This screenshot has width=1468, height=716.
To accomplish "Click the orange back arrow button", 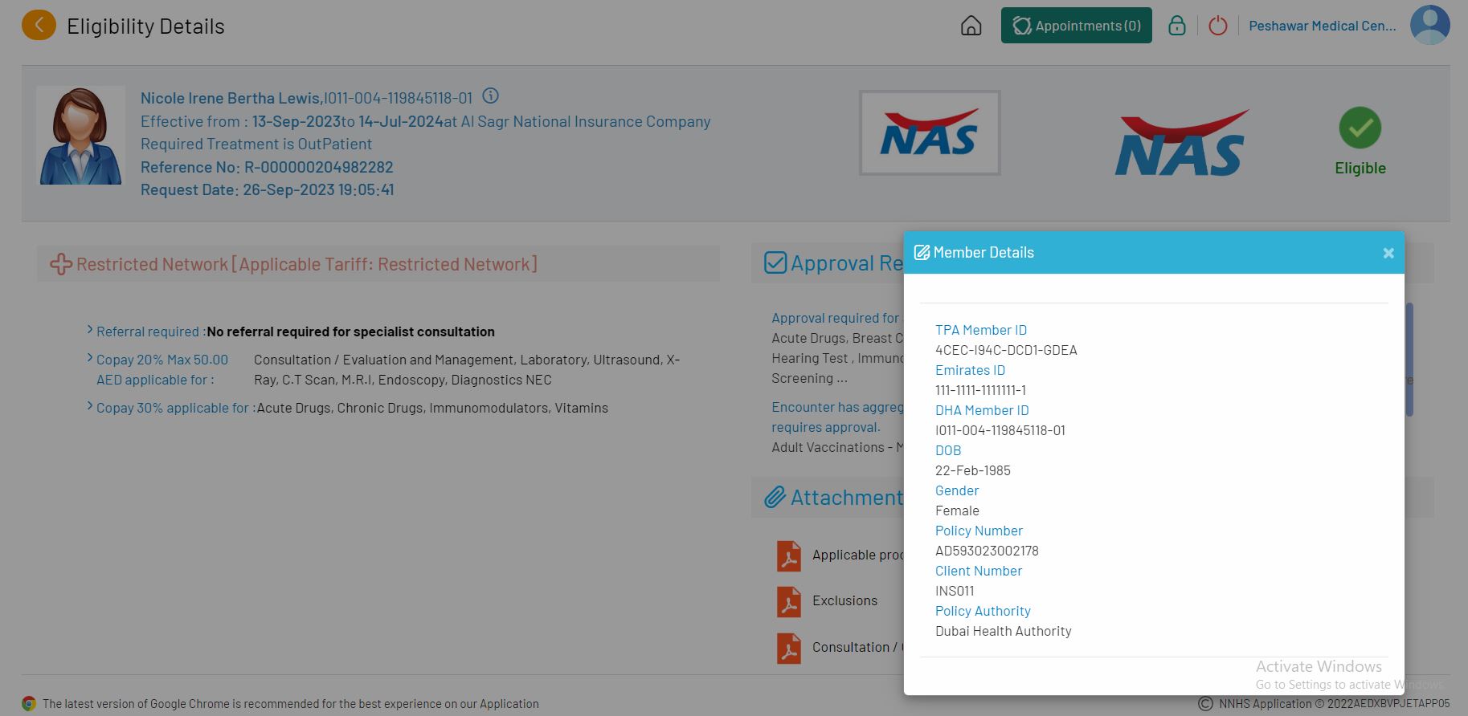I will [39, 26].
